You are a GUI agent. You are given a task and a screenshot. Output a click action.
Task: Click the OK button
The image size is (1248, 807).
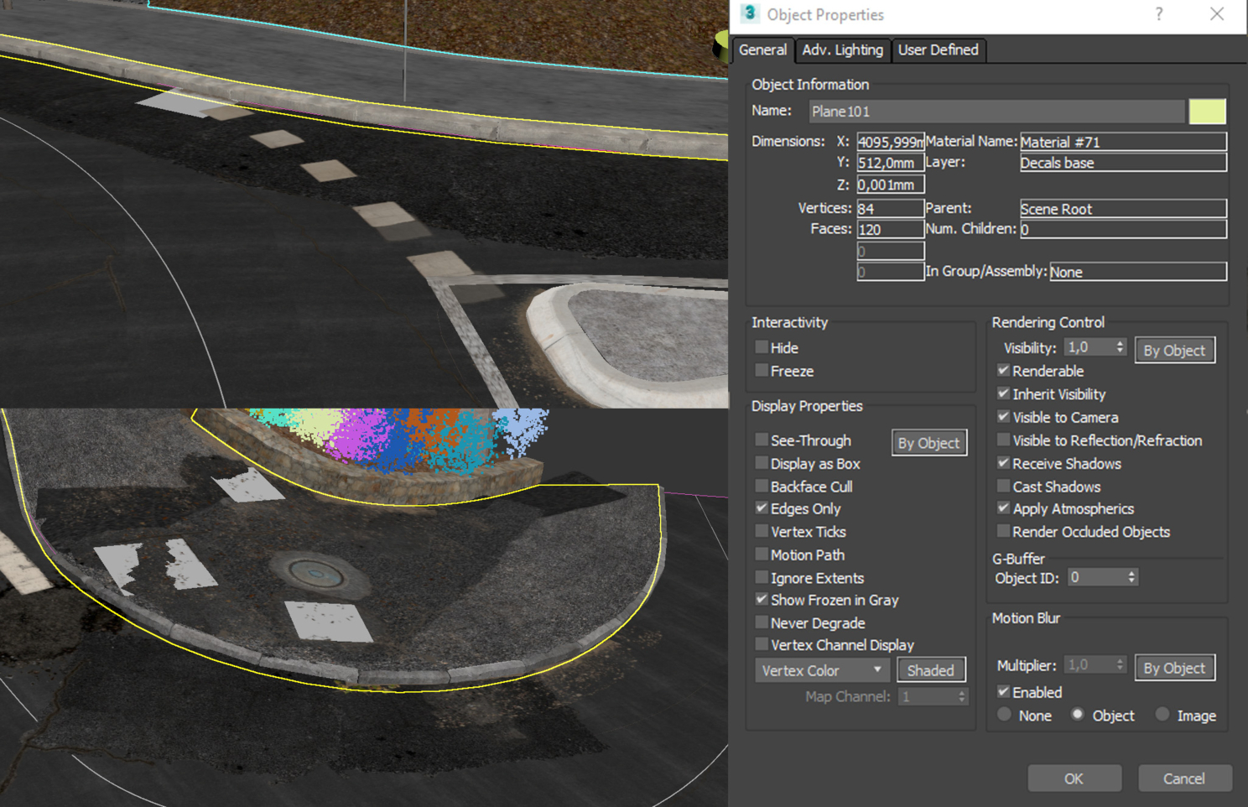coord(1074,778)
